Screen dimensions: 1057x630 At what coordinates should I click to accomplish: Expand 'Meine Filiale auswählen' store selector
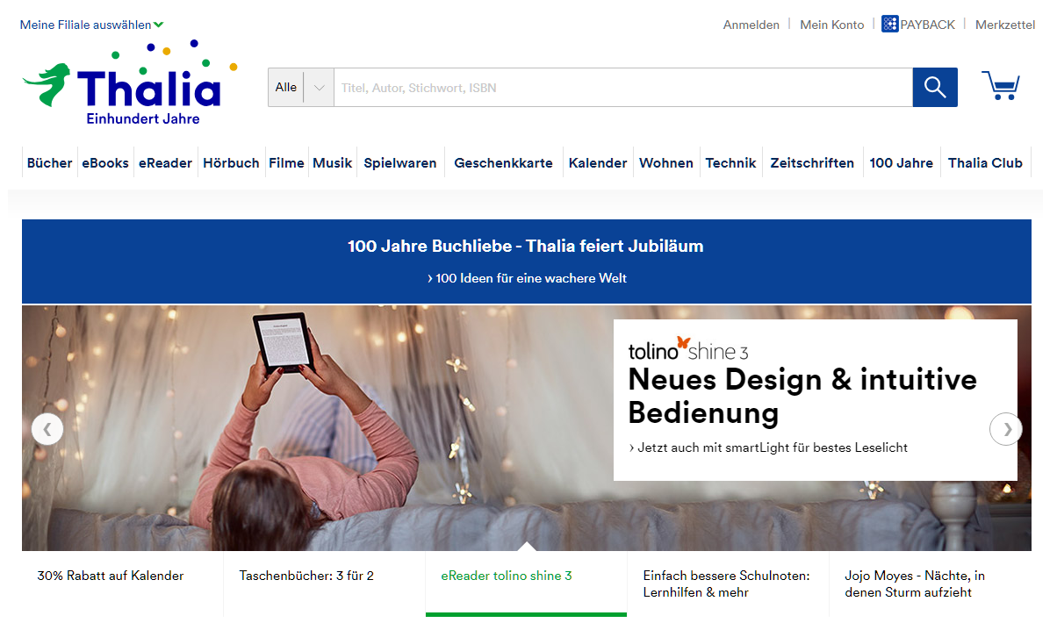(x=91, y=25)
